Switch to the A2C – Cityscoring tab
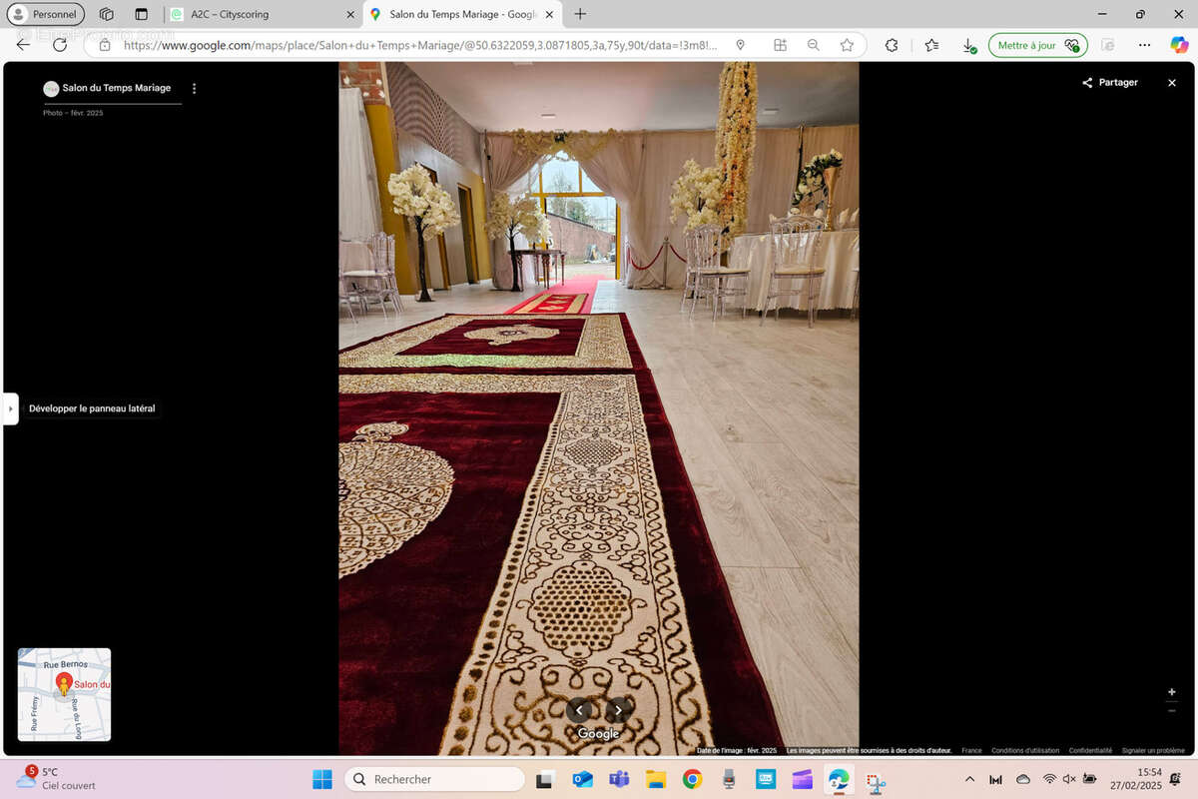 coord(260,15)
